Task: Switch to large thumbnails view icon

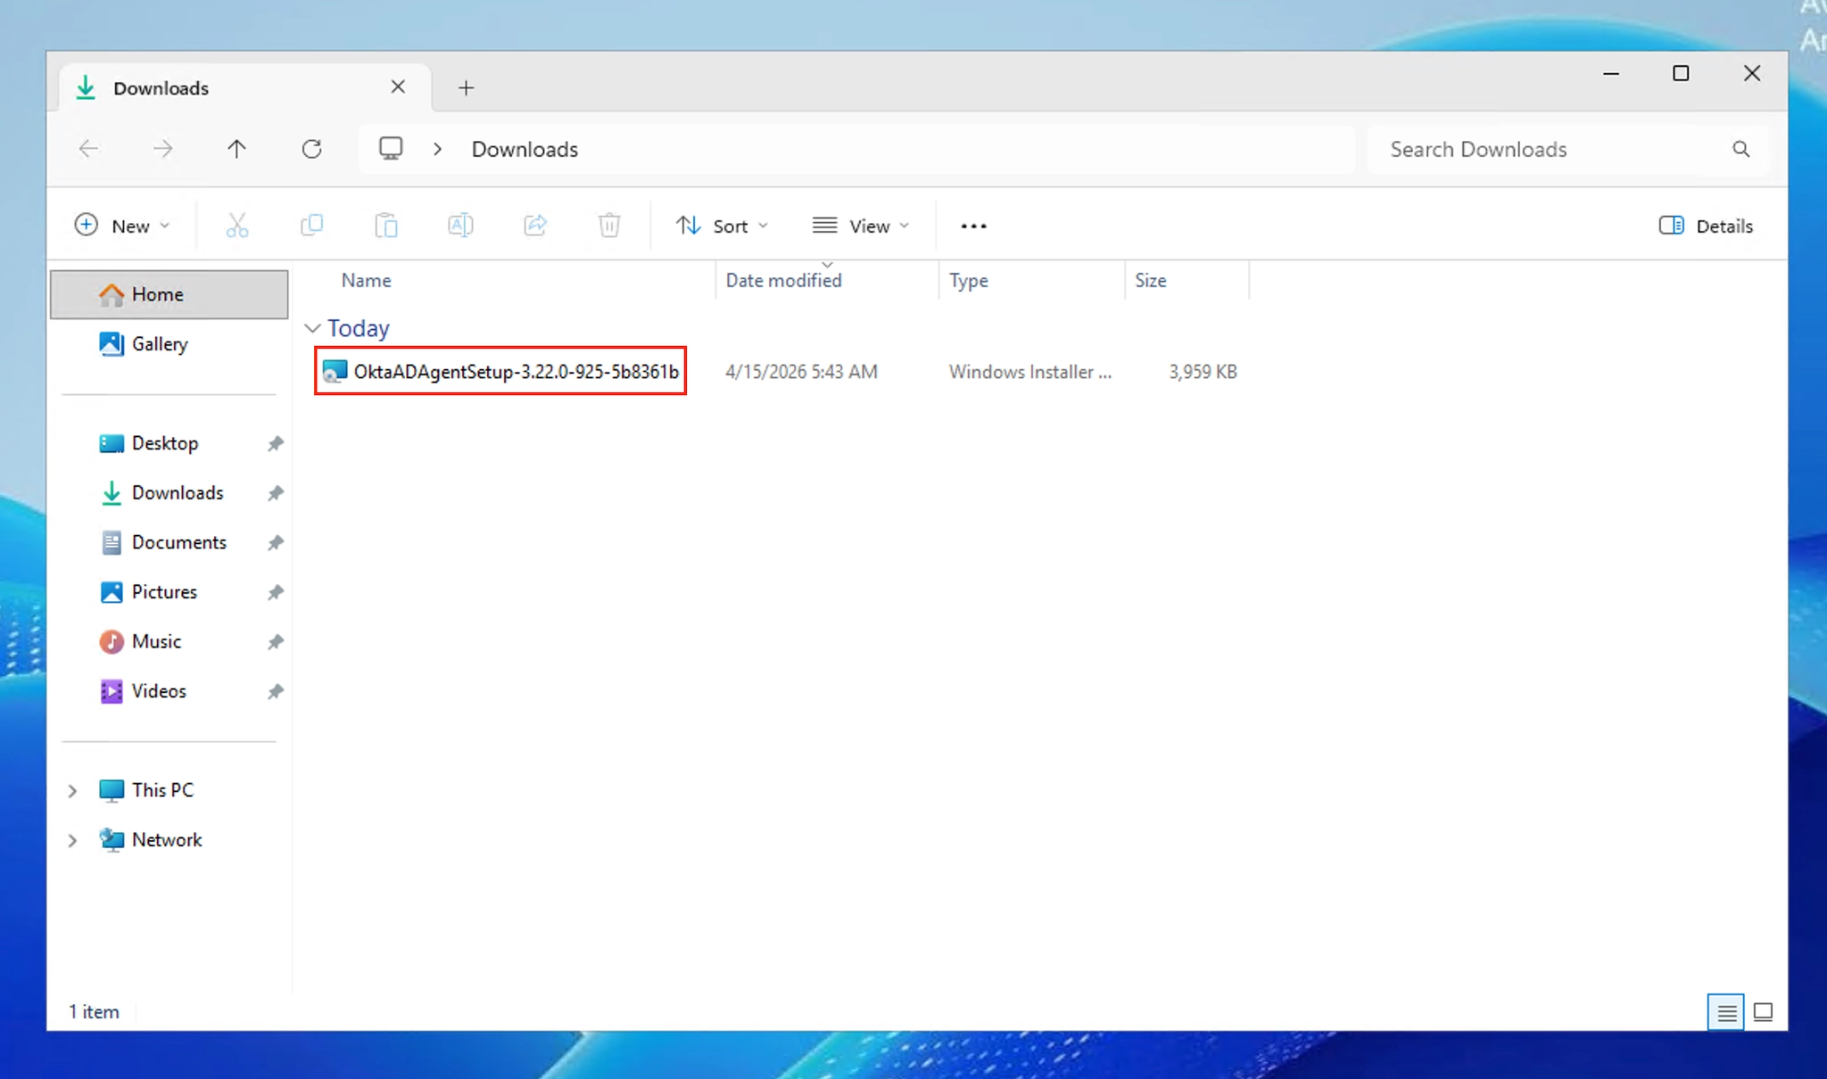Action: [1763, 1012]
